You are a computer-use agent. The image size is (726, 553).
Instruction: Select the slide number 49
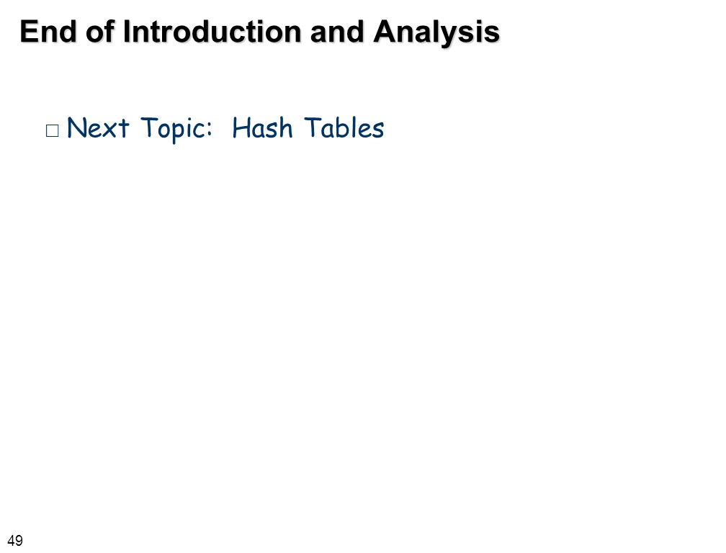(x=15, y=540)
